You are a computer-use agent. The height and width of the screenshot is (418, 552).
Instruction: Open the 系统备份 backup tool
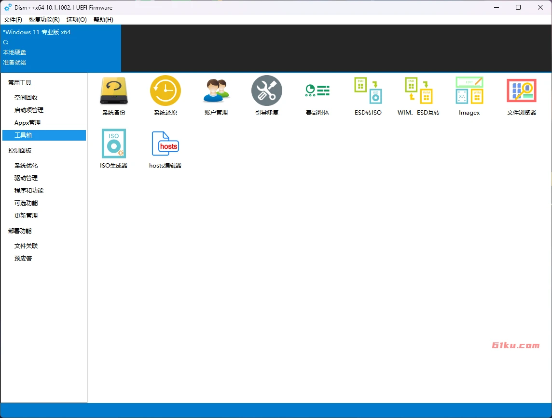pos(114,95)
